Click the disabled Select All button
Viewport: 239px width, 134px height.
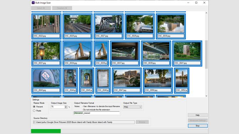tap(41, 8)
